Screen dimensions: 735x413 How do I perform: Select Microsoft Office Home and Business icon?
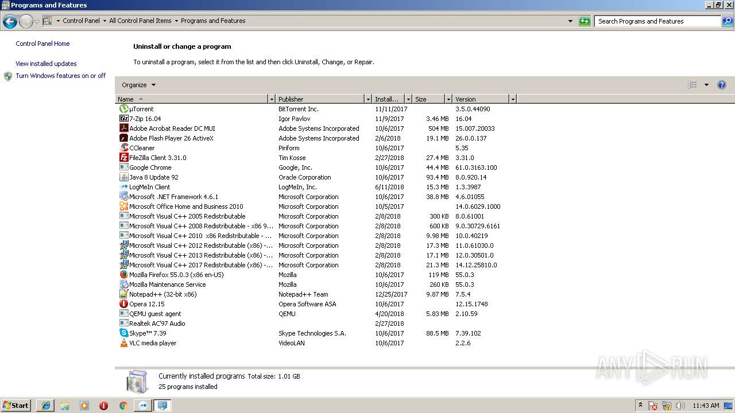[123, 206]
